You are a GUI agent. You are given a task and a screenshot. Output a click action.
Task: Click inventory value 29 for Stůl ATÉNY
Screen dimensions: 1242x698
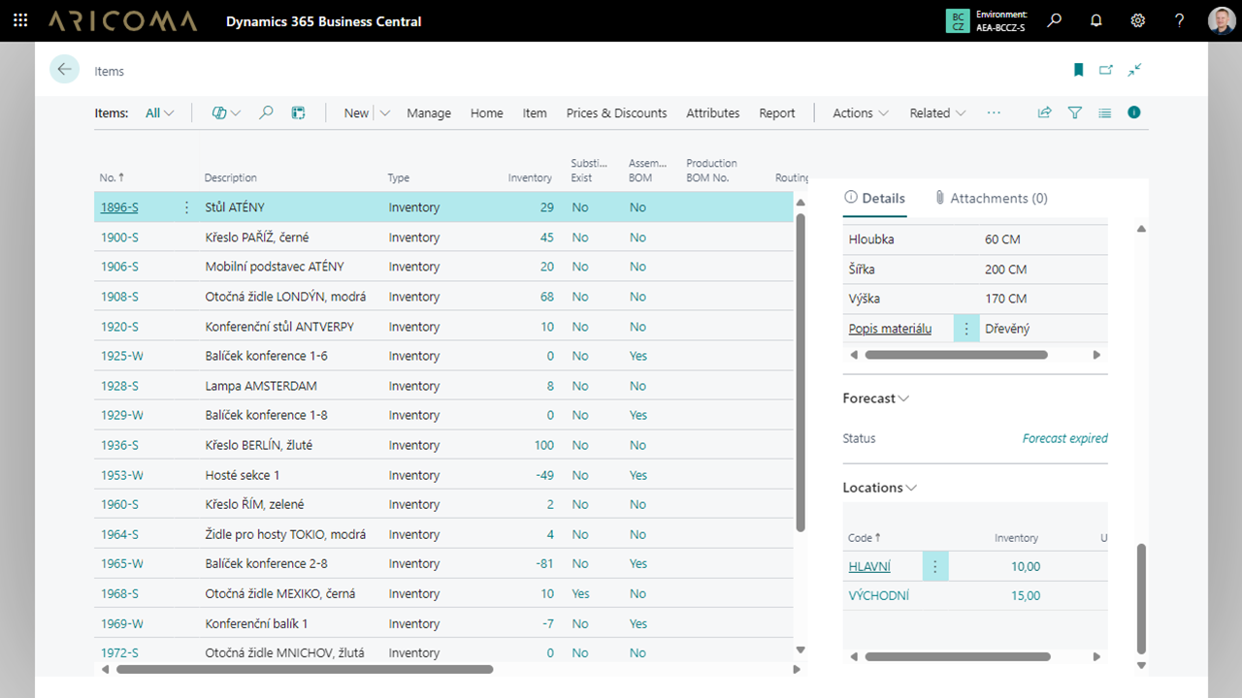(547, 207)
